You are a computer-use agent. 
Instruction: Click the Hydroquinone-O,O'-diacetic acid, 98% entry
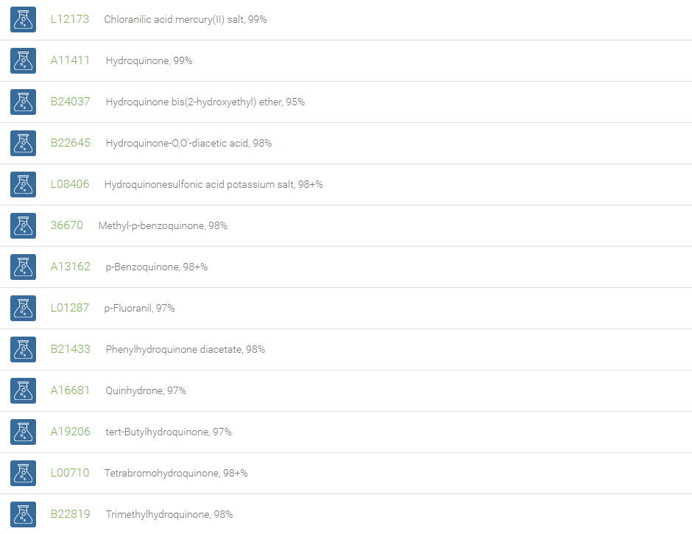pyautogui.click(x=188, y=143)
